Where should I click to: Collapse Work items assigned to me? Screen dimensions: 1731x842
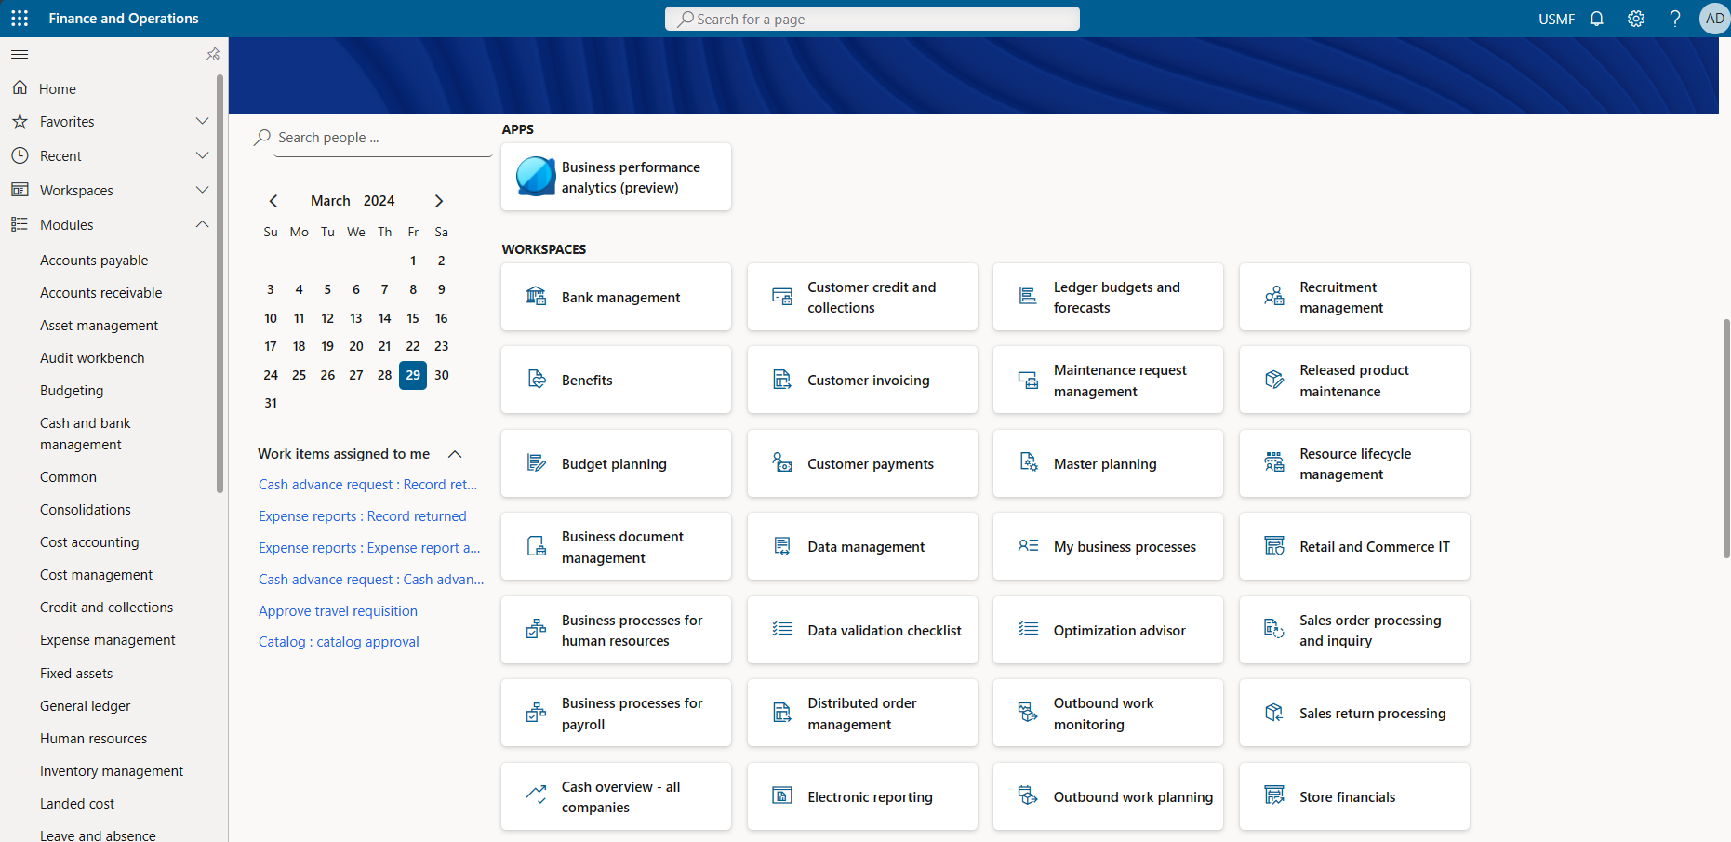(x=455, y=454)
